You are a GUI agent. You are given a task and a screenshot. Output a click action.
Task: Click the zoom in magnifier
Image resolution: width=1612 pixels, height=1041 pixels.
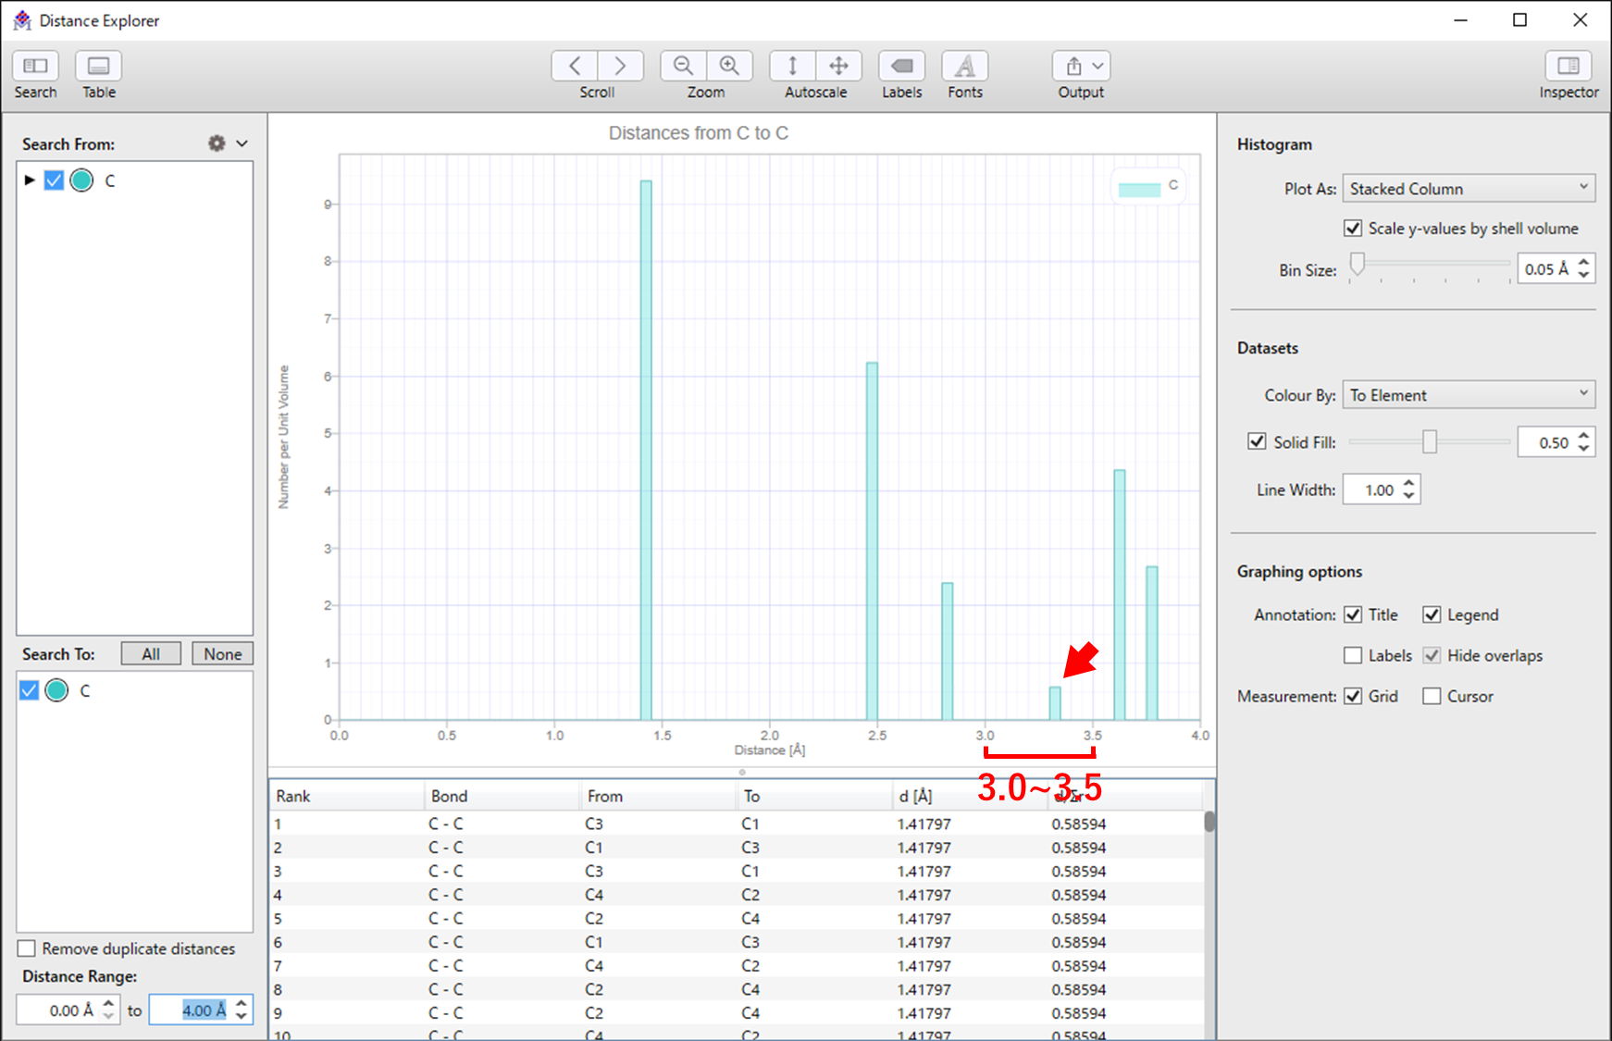click(729, 67)
